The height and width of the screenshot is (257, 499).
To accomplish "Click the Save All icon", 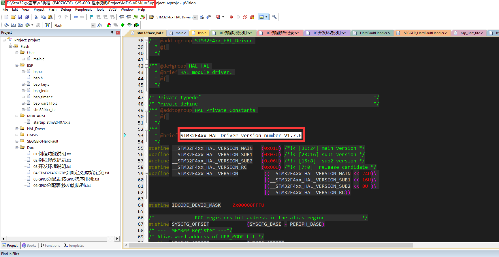I will tap(27, 17).
